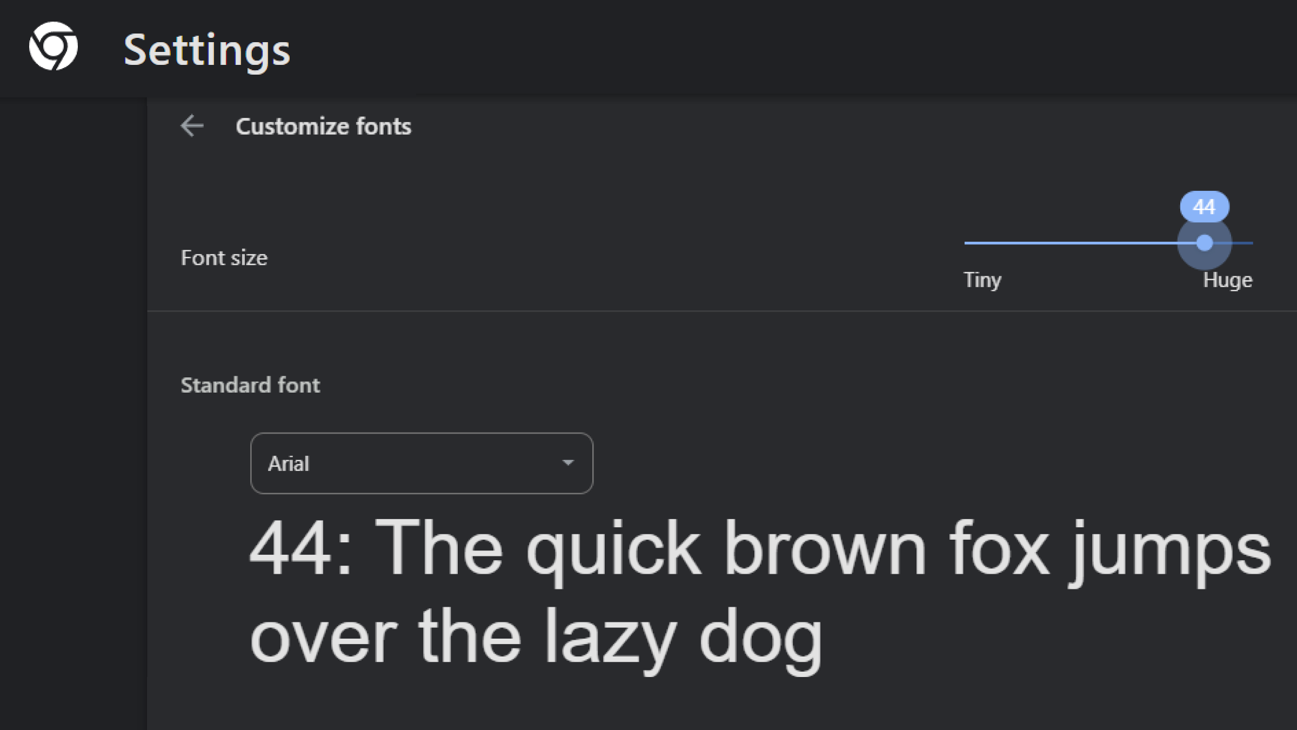Click the Standard font section label

click(250, 385)
